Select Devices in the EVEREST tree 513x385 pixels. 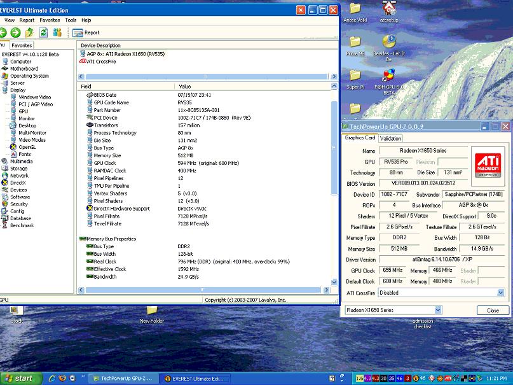18,190
